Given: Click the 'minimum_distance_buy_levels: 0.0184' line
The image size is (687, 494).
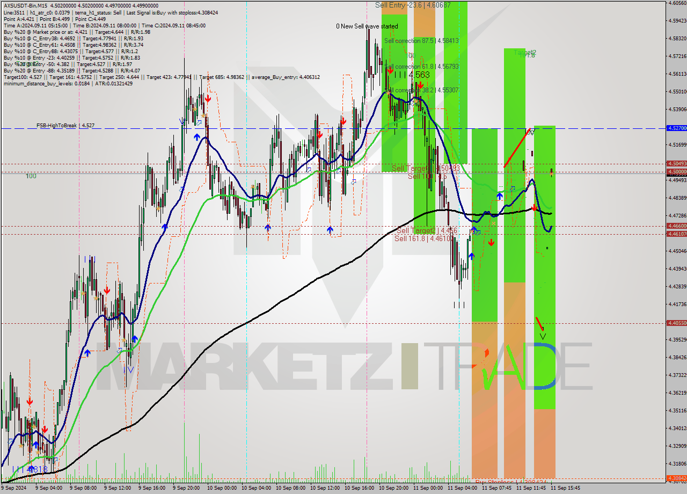Looking at the screenshot, I should 67,83.
